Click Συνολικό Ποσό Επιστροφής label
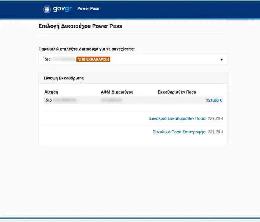 180,132
